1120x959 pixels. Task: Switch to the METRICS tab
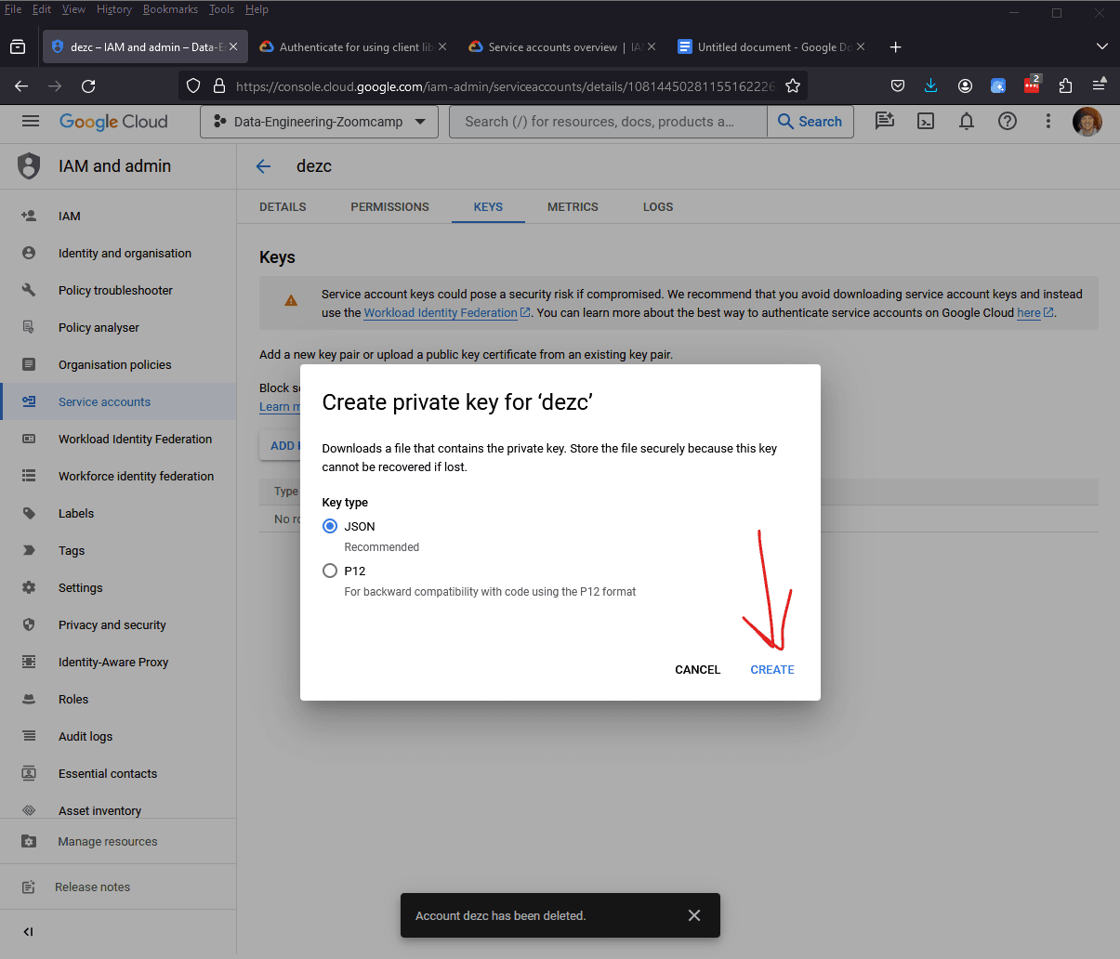pos(573,207)
